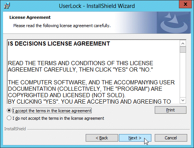Click the UserLock logo graphic in header banner
The width and height of the screenshot is (194, 148).
pos(174,23)
